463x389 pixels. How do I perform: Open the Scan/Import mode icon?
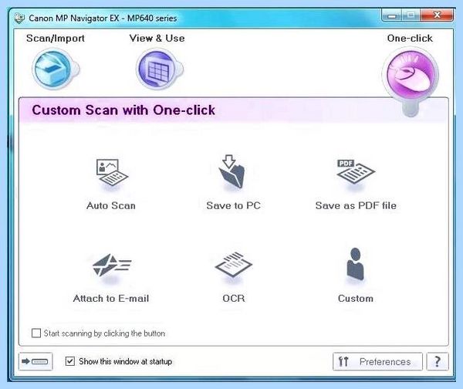pos(55,69)
